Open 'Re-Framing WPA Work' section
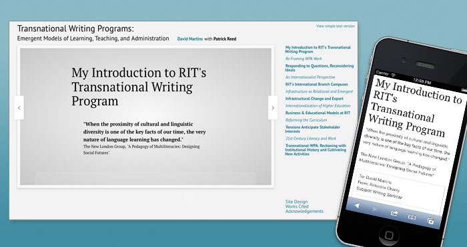Image resolution: width=467 pixels, height=247 pixels. pos(304,59)
